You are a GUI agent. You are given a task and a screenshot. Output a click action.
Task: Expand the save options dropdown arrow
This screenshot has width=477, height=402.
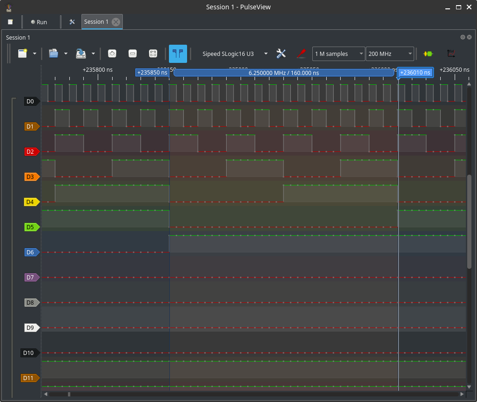click(x=93, y=54)
